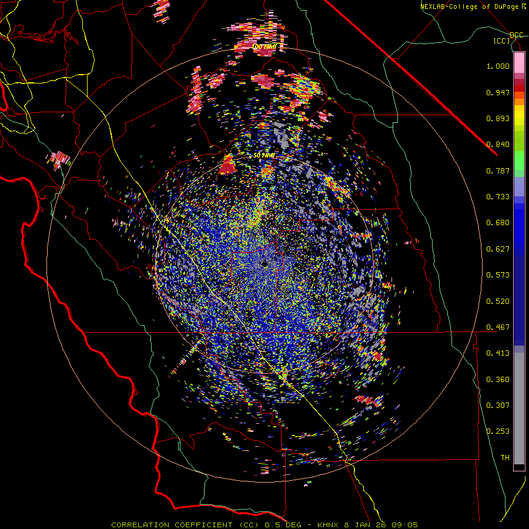529x529 pixels.
Task: Click the DCC label above the scale
Action: 517,35
